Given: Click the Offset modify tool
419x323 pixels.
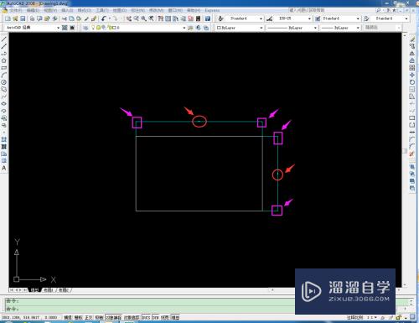Looking at the screenshot, I should 412,60.
